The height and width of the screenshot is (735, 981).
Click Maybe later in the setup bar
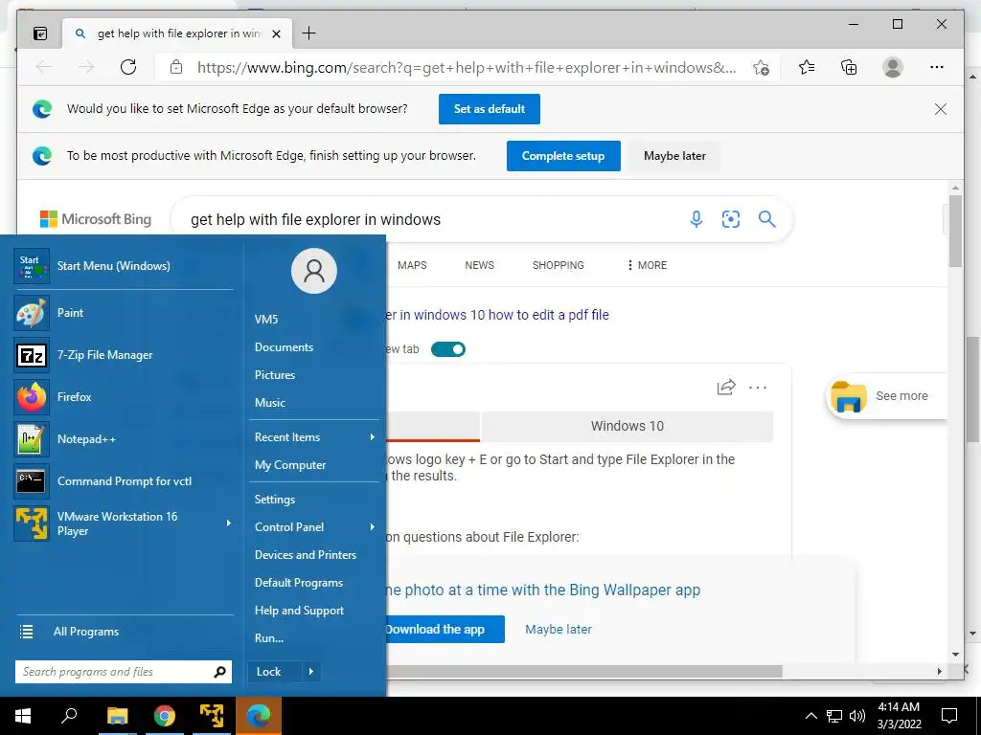pos(674,156)
